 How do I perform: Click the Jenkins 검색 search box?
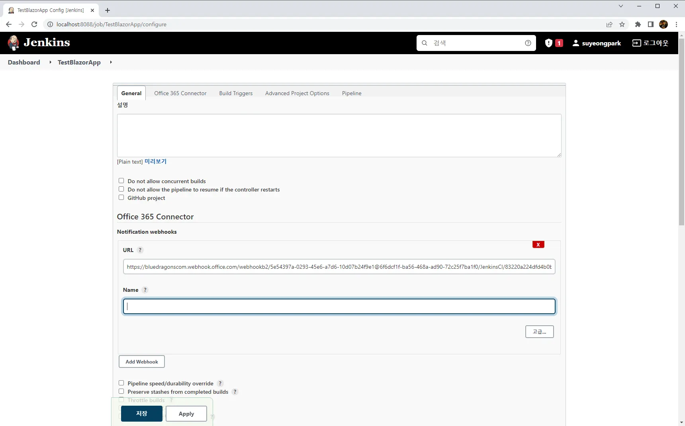(x=476, y=43)
